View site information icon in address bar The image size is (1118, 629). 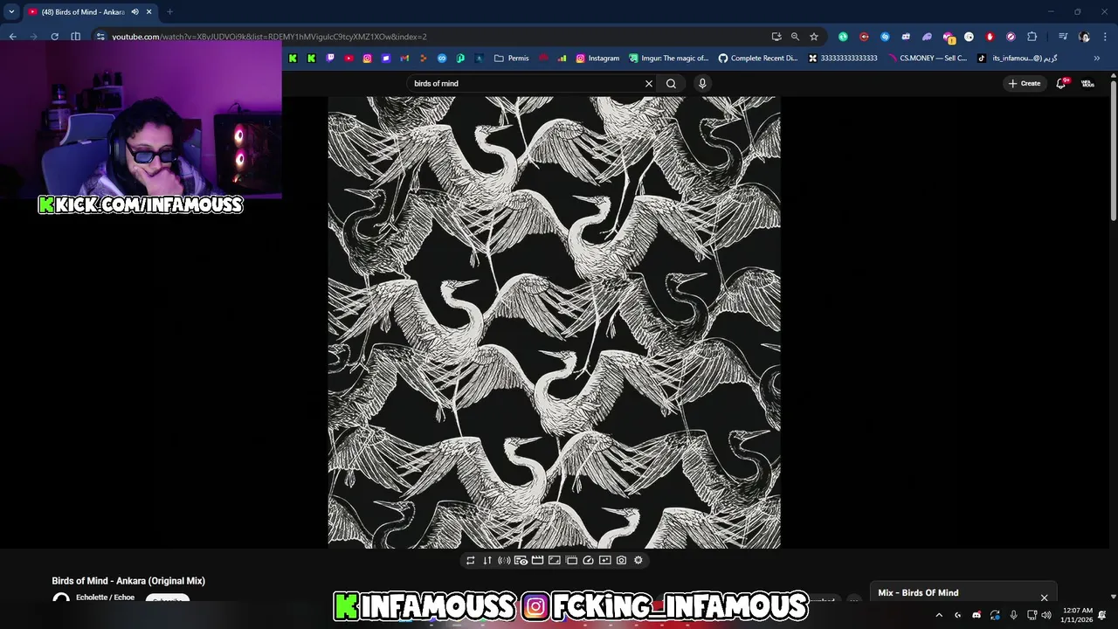pyautogui.click(x=100, y=37)
